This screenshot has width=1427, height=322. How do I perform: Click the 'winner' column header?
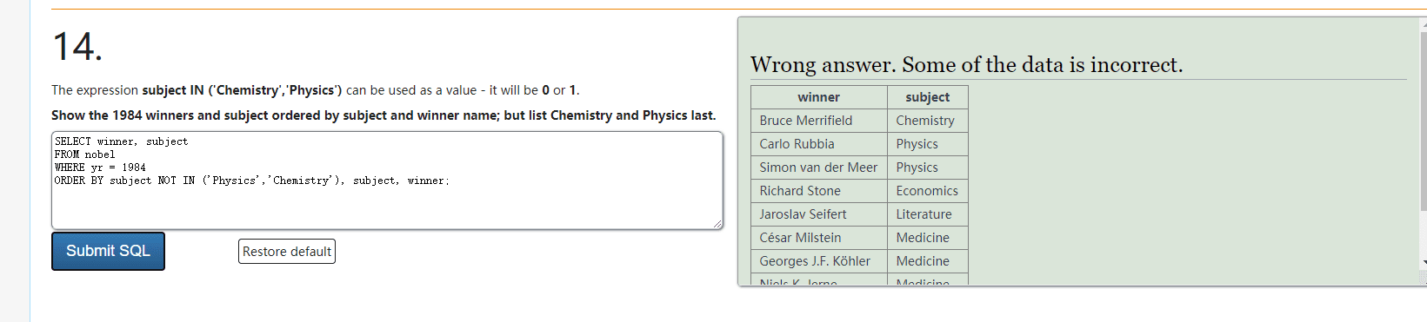coord(819,97)
